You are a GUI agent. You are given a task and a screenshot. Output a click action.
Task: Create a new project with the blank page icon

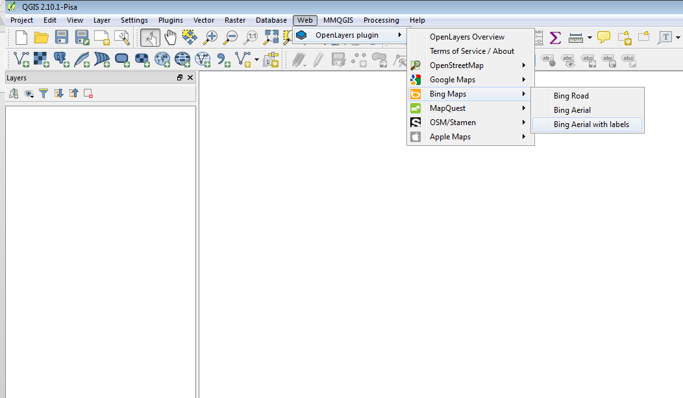[x=21, y=38]
